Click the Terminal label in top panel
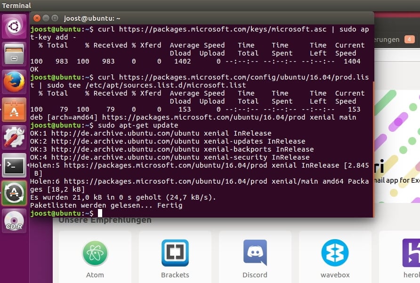This screenshot has width=420, height=283. coord(16,5)
